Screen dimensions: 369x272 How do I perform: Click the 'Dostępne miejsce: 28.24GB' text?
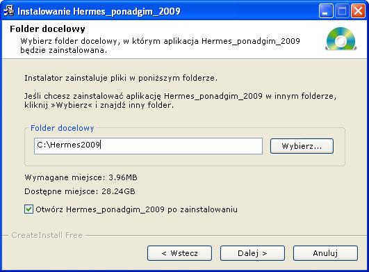[80, 191]
